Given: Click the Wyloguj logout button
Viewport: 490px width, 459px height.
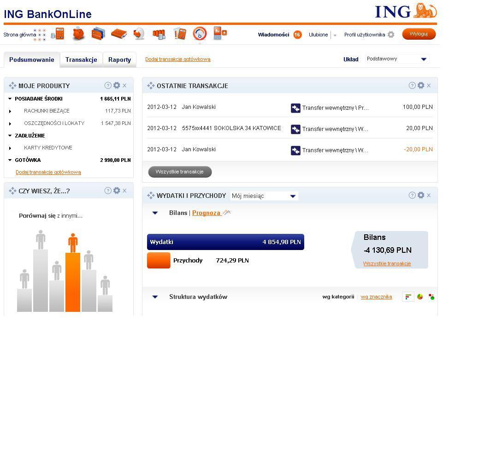Looking at the screenshot, I should click(x=419, y=34).
